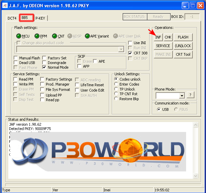Click the INF operation button
The height and width of the screenshot is (193, 206).
[158, 37]
